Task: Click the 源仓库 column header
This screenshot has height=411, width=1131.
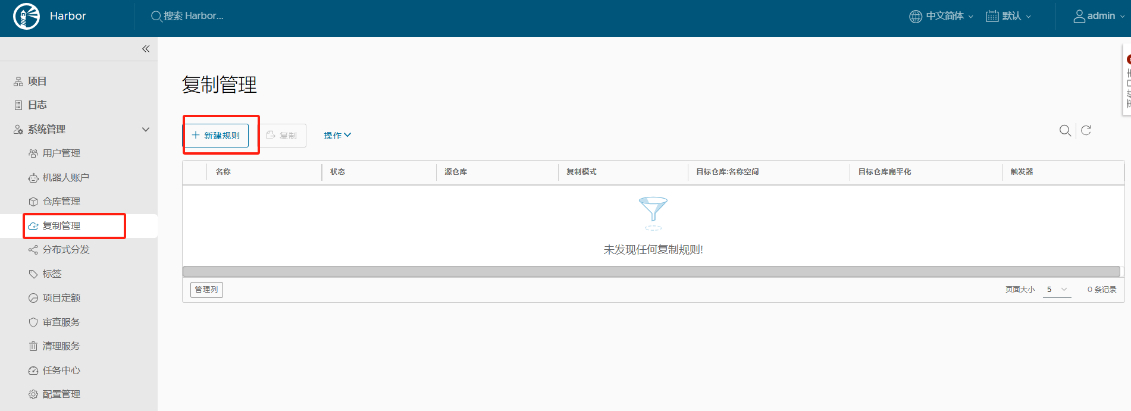Action: click(456, 172)
